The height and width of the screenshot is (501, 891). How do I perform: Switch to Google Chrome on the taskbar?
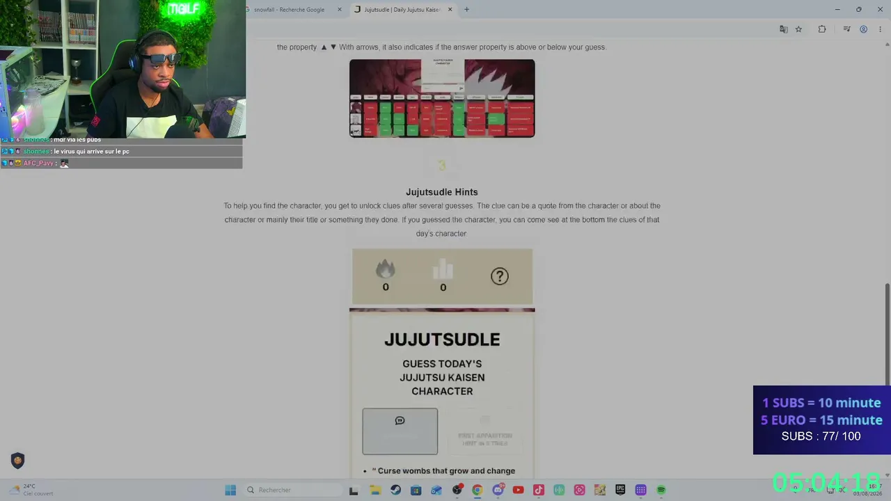pyautogui.click(x=478, y=490)
